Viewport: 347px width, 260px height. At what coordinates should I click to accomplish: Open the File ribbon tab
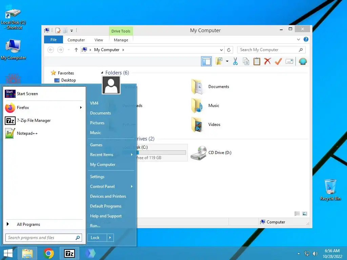(x=53, y=40)
